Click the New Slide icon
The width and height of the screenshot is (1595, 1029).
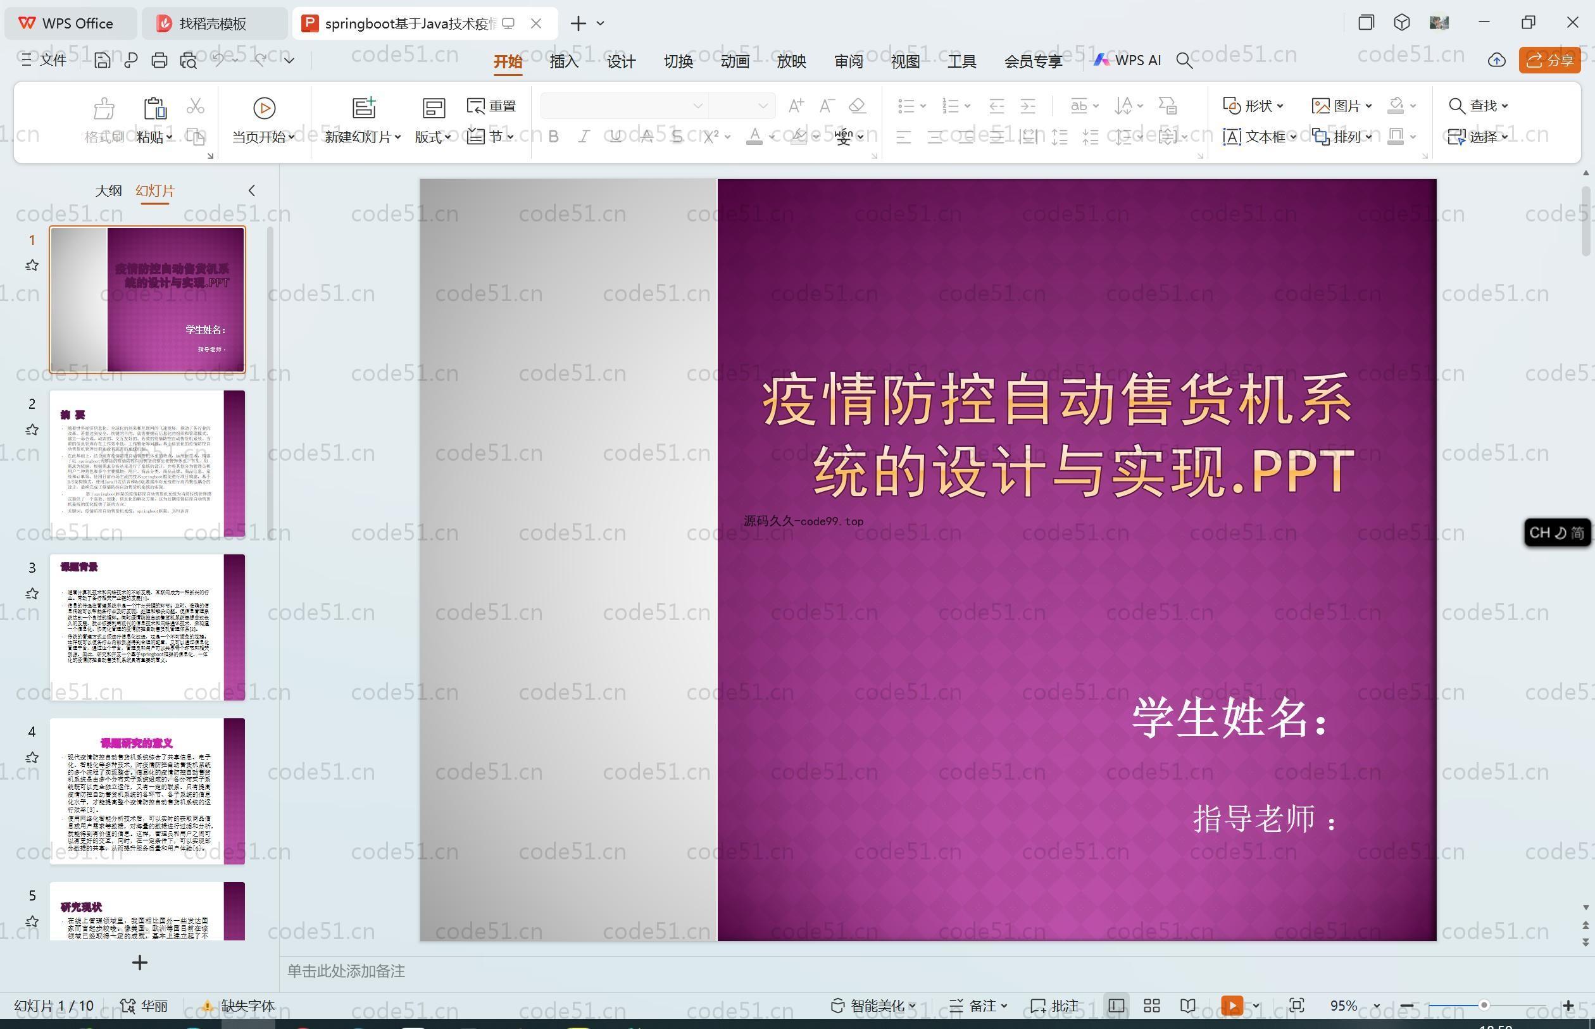(364, 107)
